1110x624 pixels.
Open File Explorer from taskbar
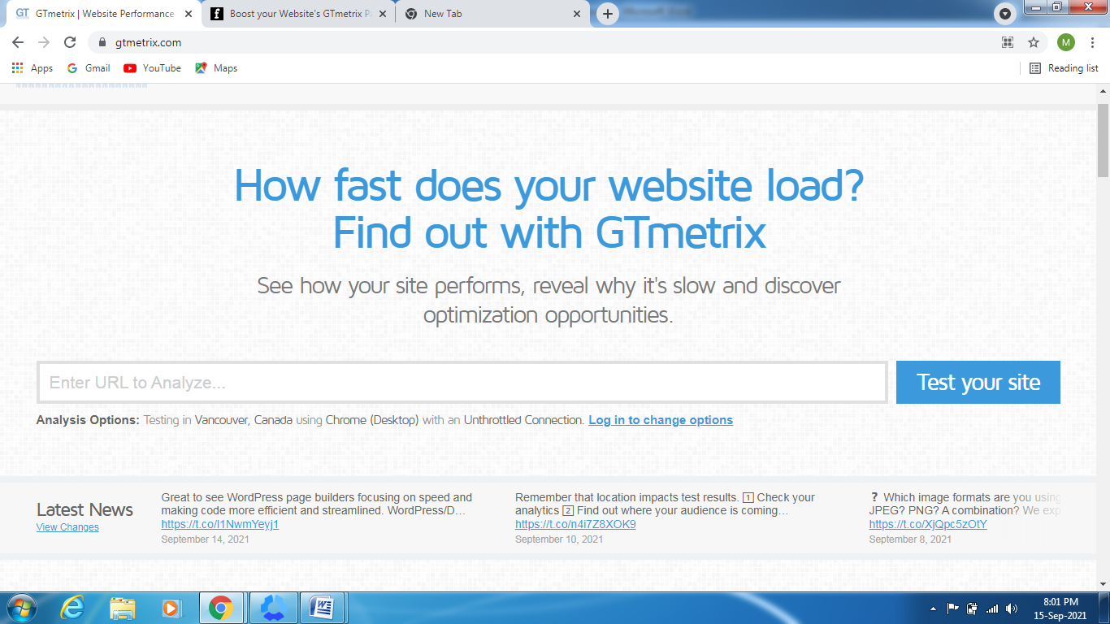(123, 608)
